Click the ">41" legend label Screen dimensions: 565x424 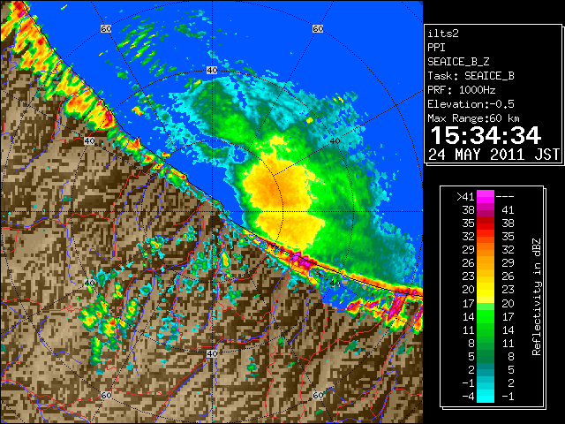pyautogui.click(x=465, y=196)
